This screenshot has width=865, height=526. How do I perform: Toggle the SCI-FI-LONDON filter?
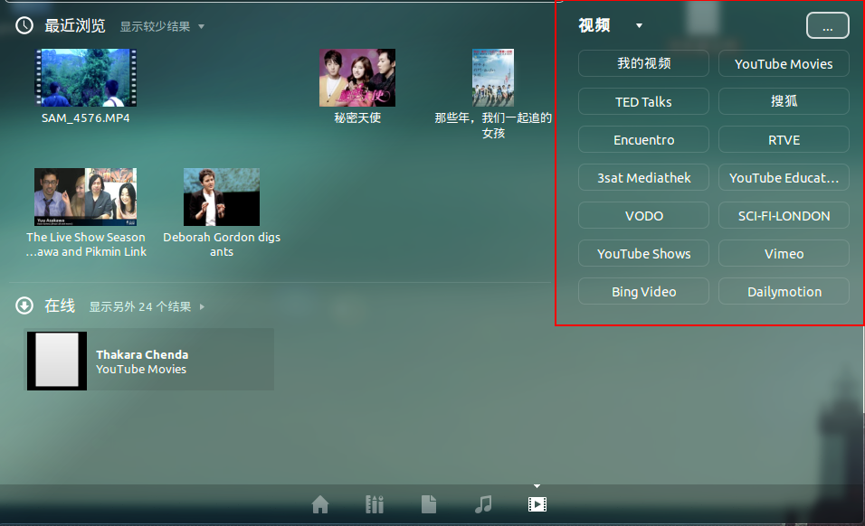tap(784, 215)
